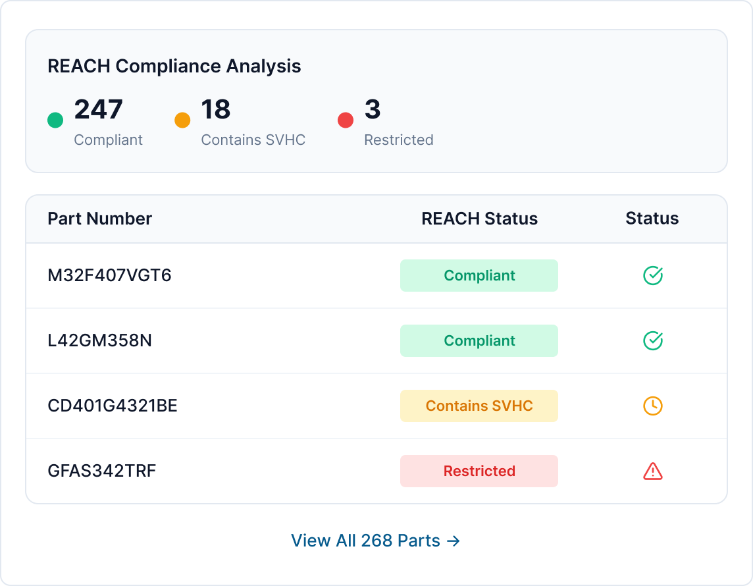
Task: Click the arrow icon in View All link
Action: [x=452, y=541]
